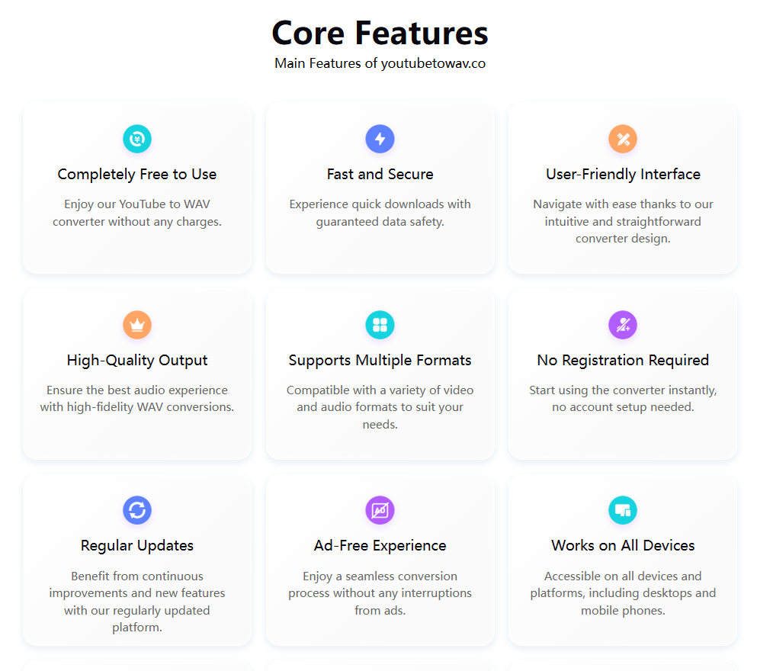
Task: Click the Supports Multiple Formats title
Action: pyautogui.click(x=380, y=360)
